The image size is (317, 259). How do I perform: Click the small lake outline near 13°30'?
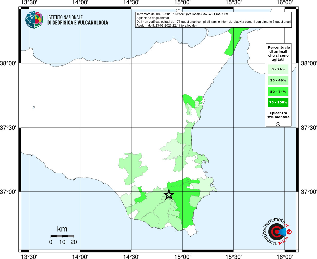[x=34, y=107]
